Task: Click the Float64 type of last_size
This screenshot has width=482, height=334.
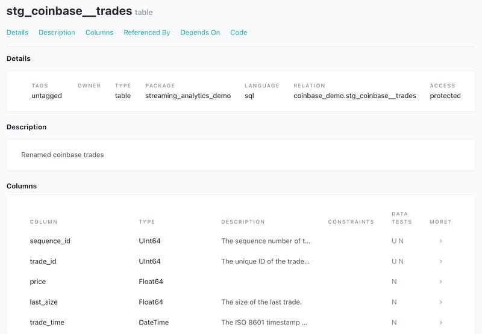Action: pos(151,302)
